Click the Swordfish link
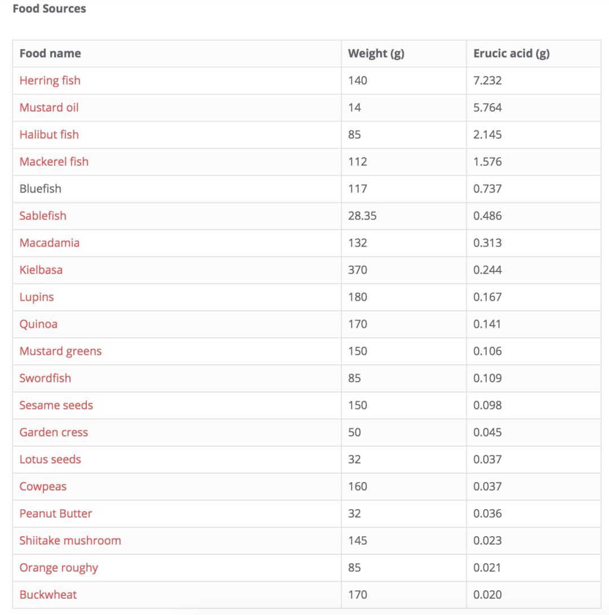Image resolution: width=609 pixels, height=615 pixels. click(x=45, y=378)
